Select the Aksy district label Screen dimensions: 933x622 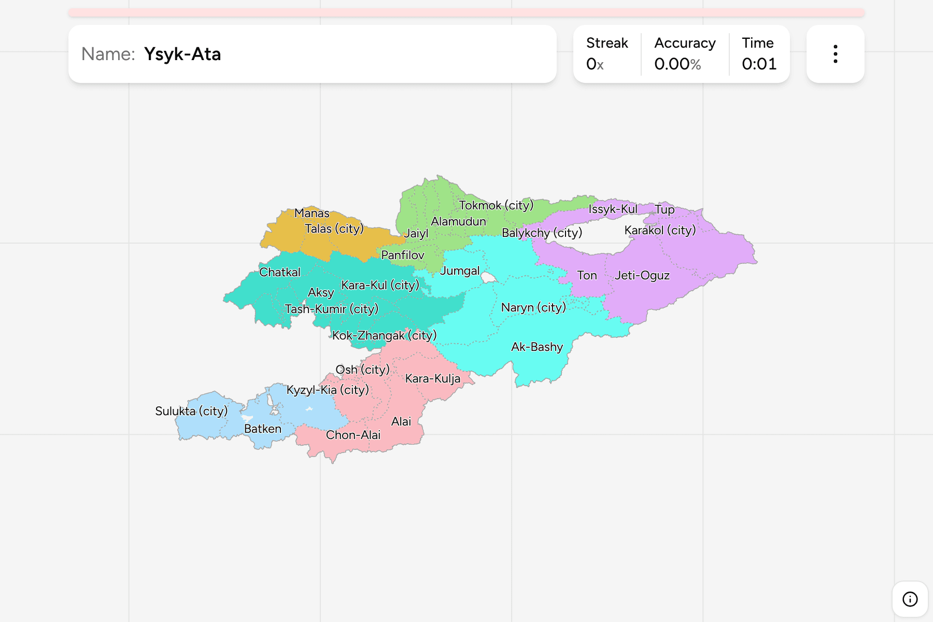point(321,292)
